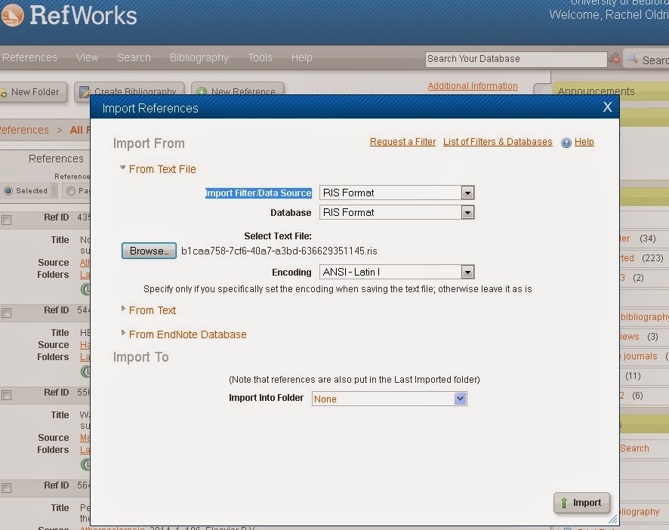The width and height of the screenshot is (669, 530).
Task: Open the References menu
Action: 29,57
